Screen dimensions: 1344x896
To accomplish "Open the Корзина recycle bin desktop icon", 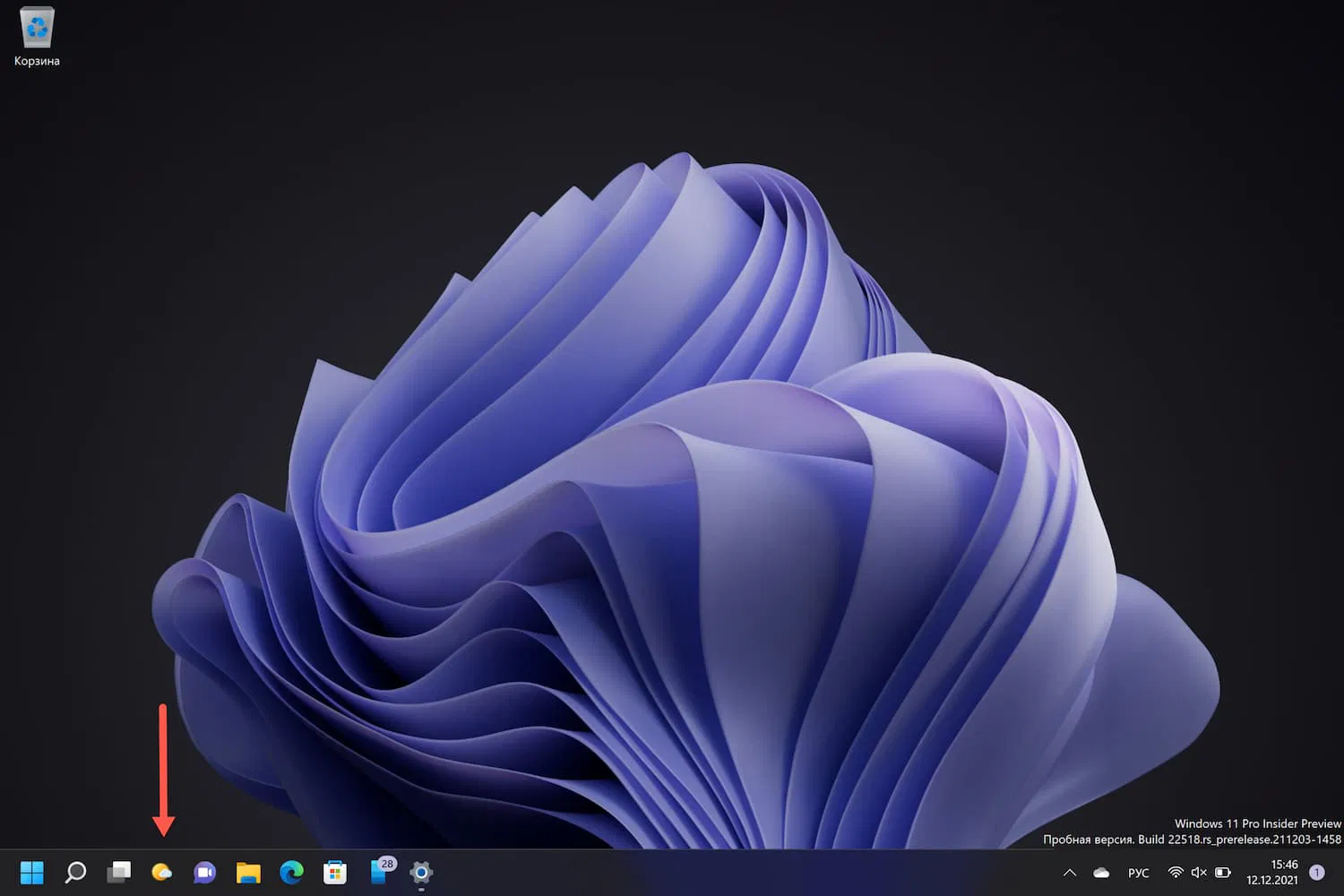I will (37, 37).
